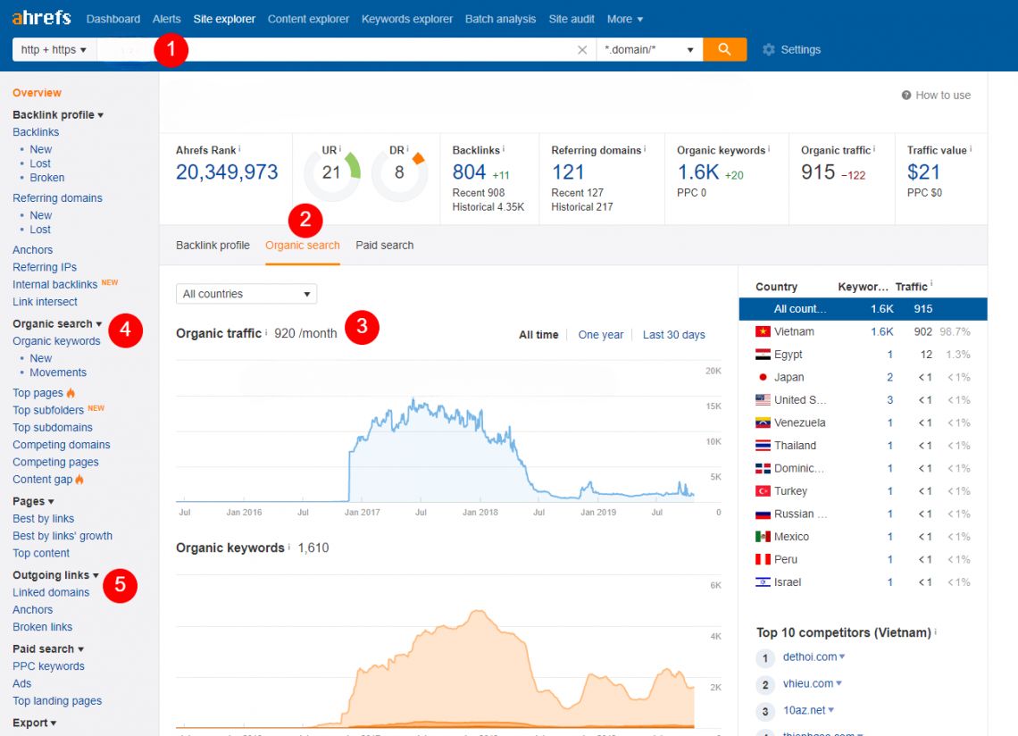Click the info icon next to Ahrefs Rank
The width and height of the screenshot is (1018, 736).
pos(239,149)
